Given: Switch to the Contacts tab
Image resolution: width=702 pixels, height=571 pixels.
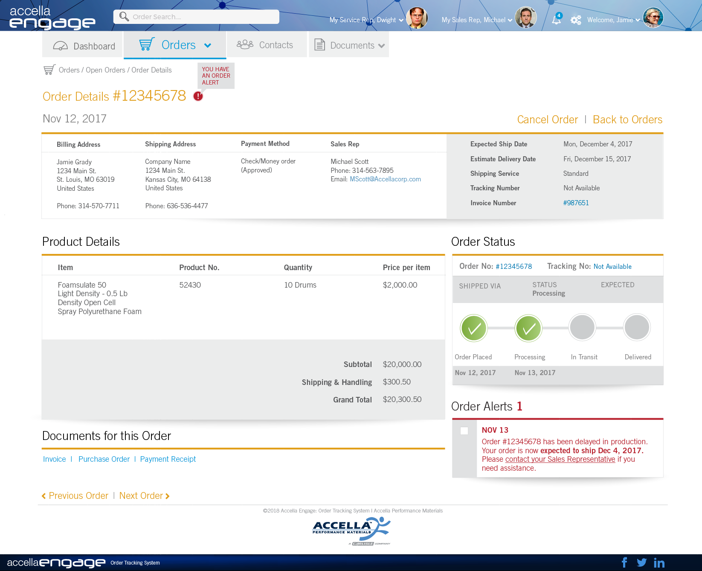Looking at the screenshot, I should 267,44.
